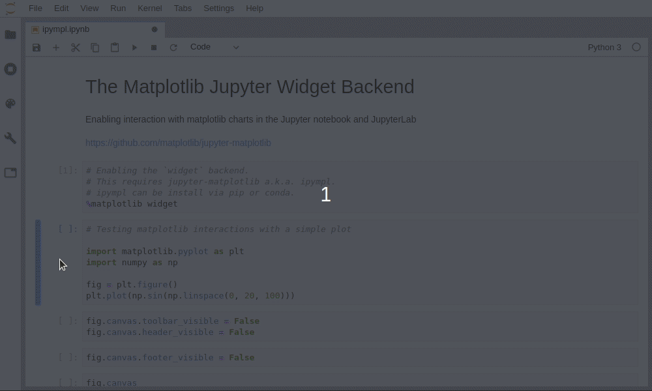Restart the kernel with the refresh icon
Image resolution: width=652 pixels, height=391 pixels.
coord(173,47)
